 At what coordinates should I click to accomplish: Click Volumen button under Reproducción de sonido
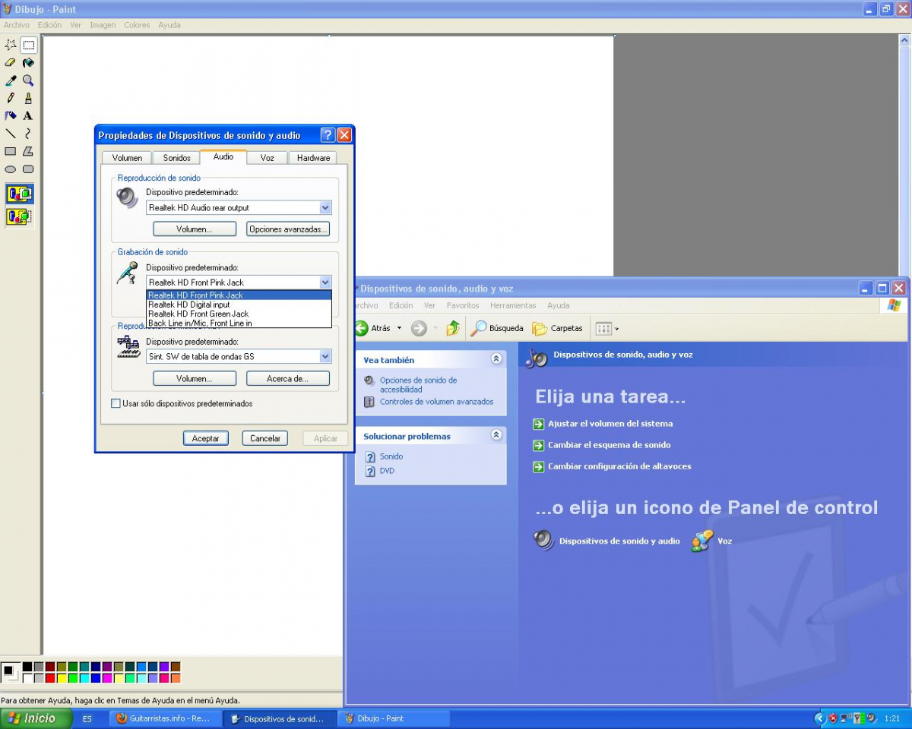[195, 229]
